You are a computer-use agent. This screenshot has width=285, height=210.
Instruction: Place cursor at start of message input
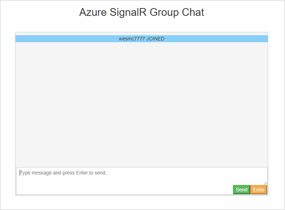point(20,173)
